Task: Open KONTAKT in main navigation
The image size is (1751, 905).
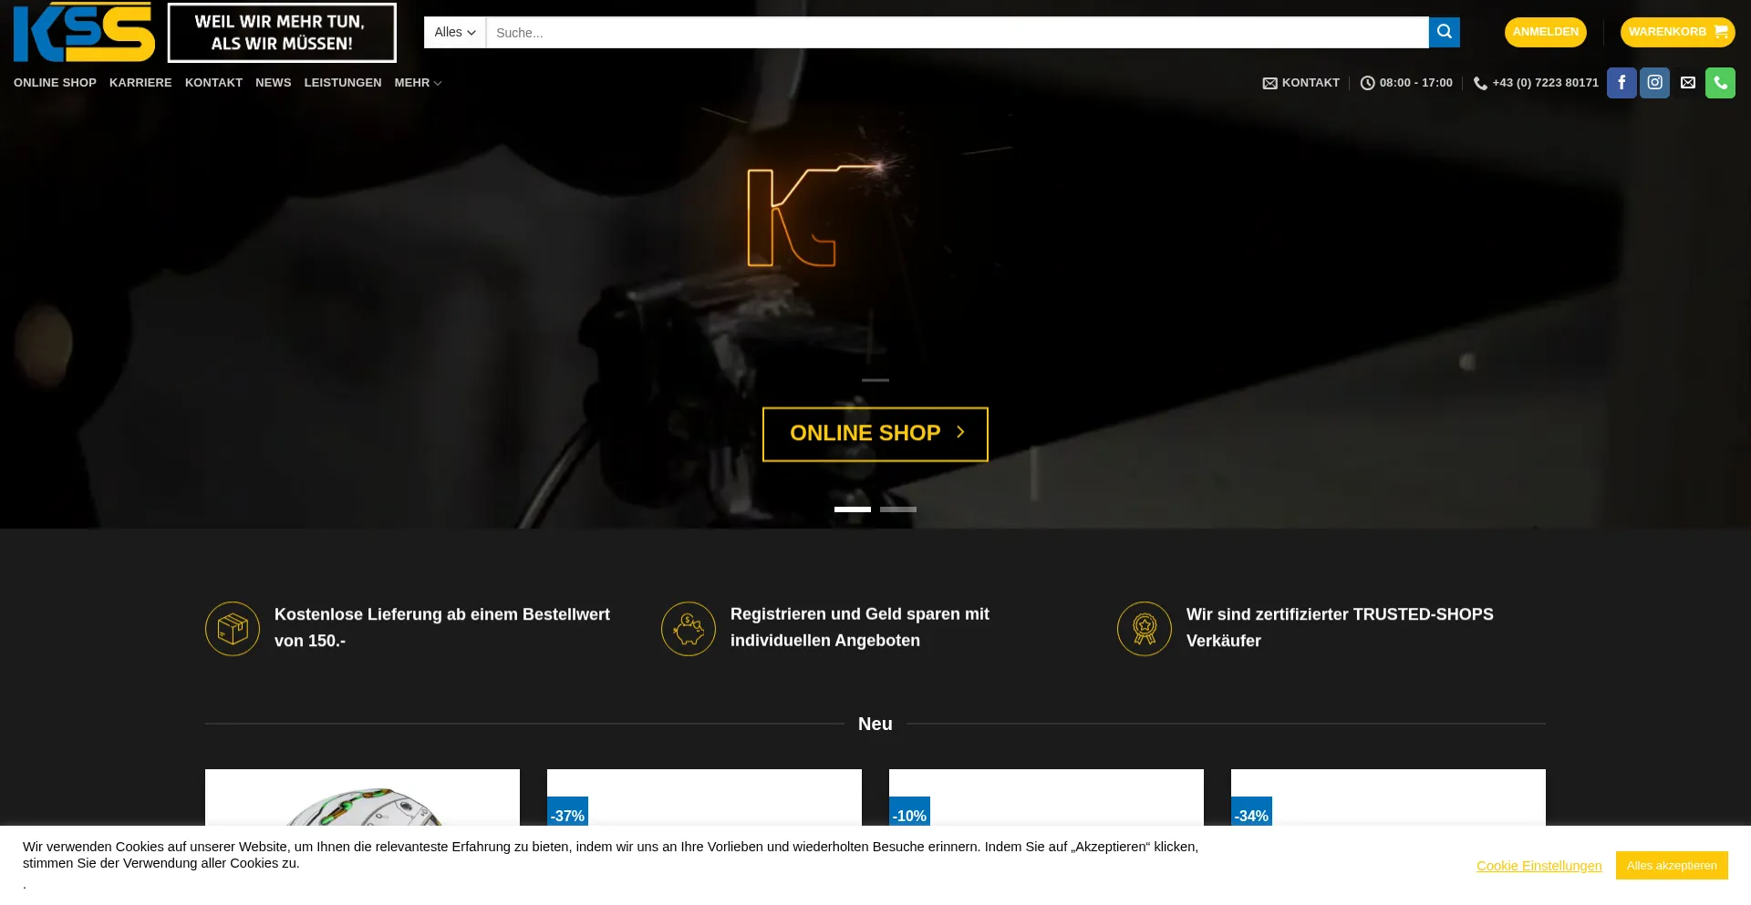Action: [x=213, y=83]
